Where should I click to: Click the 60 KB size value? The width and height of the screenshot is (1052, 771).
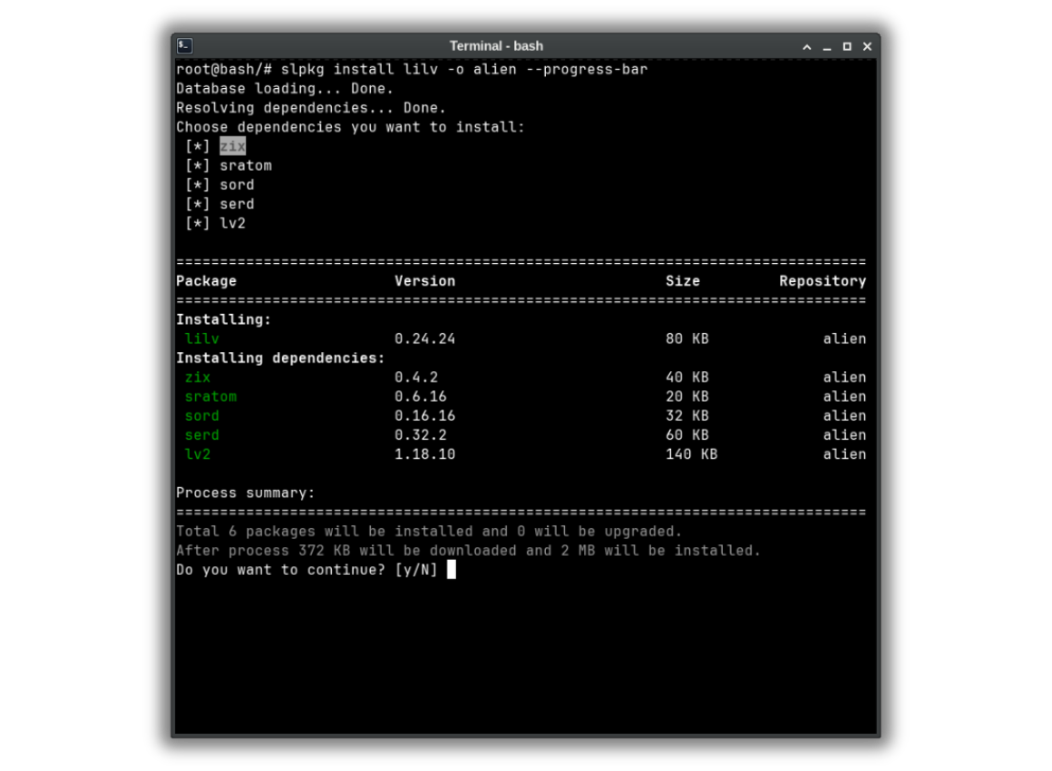click(687, 435)
